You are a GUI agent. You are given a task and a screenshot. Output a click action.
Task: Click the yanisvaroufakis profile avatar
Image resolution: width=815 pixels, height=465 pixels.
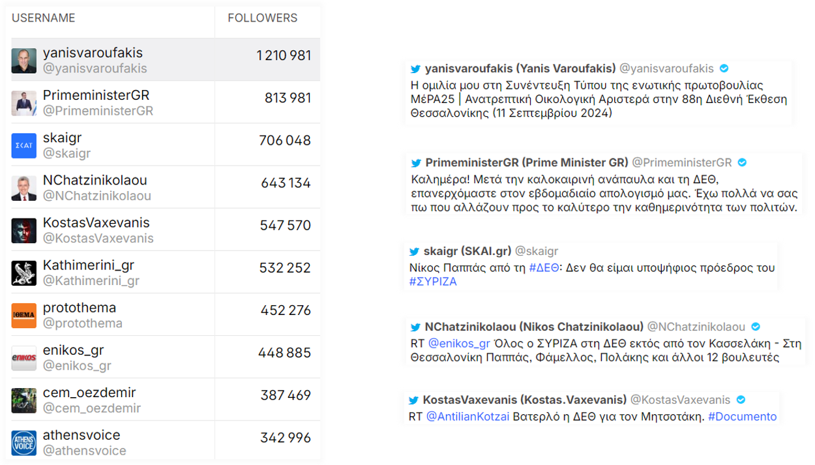(24, 61)
